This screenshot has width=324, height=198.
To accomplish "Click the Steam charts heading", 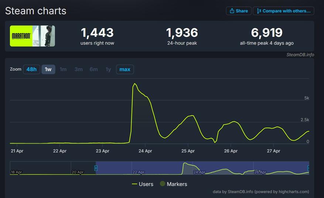I will 36,11.
